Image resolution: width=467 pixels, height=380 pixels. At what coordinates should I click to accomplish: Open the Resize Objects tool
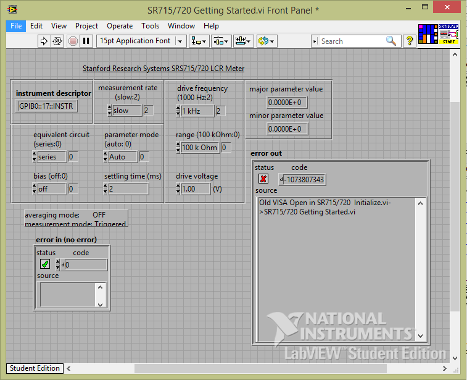[243, 41]
